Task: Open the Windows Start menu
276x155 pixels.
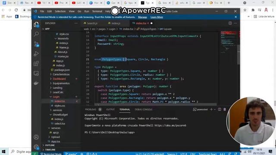Action: (3, 152)
